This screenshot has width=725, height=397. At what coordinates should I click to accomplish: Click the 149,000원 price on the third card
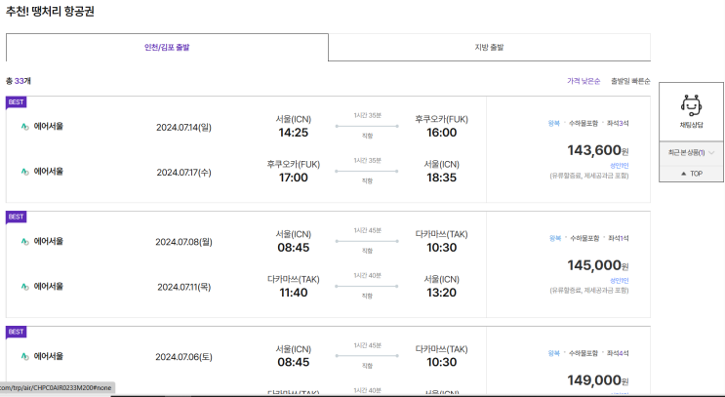(597, 380)
